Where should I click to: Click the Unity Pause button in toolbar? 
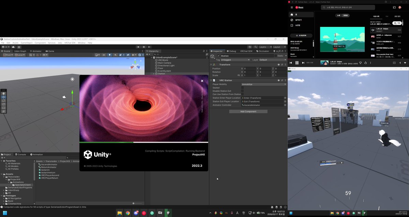click(x=144, y=47)
